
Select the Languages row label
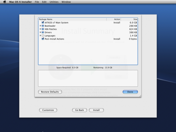tap(50, 36)
